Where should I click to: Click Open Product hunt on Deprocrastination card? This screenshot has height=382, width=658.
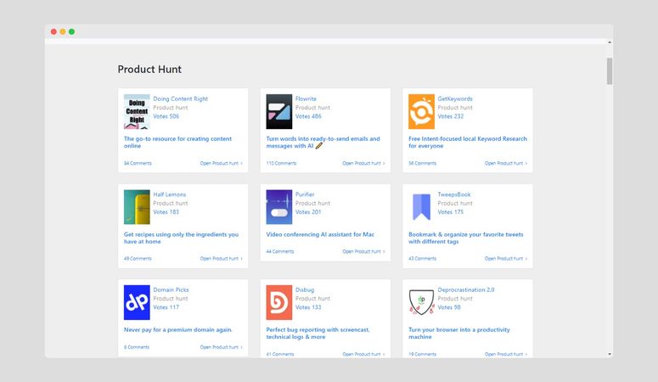[506, 354]
